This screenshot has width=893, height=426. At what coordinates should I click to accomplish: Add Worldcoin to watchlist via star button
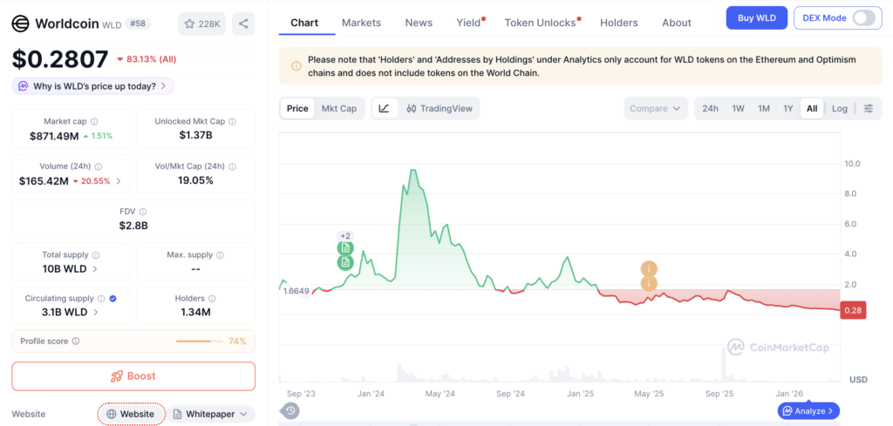coord(202,24)
